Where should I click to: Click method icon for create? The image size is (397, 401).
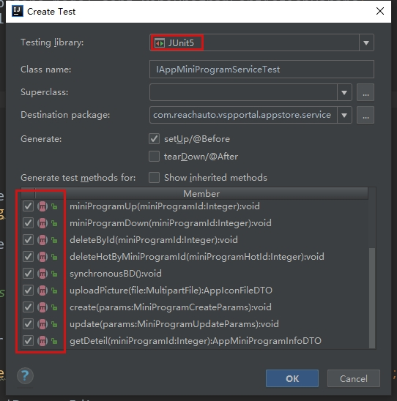(x=42, y=307)
